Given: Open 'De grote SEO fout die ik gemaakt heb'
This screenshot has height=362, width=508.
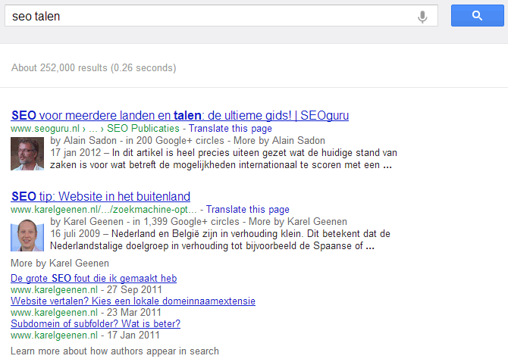Looking at the screenshot, I should (93, 278).
